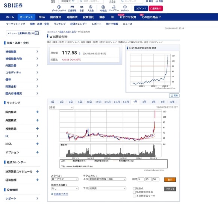This screenshot has width=218, height=204.
Task: Select the 3ヶ月 chart period tab
Action: point(117,102)
